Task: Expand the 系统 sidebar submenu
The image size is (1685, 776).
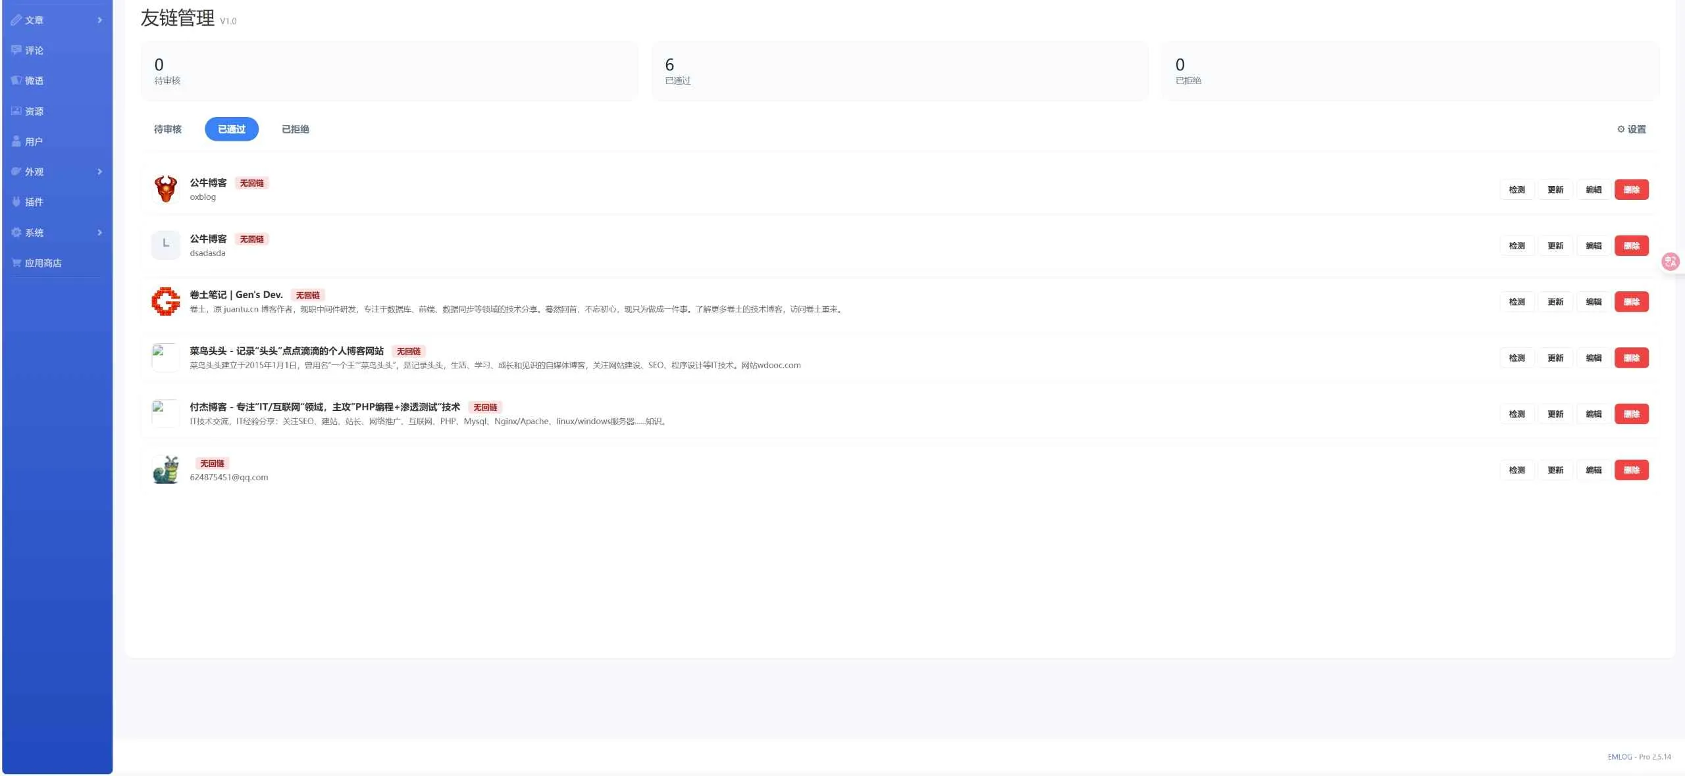Action: [x=100, y=232]
